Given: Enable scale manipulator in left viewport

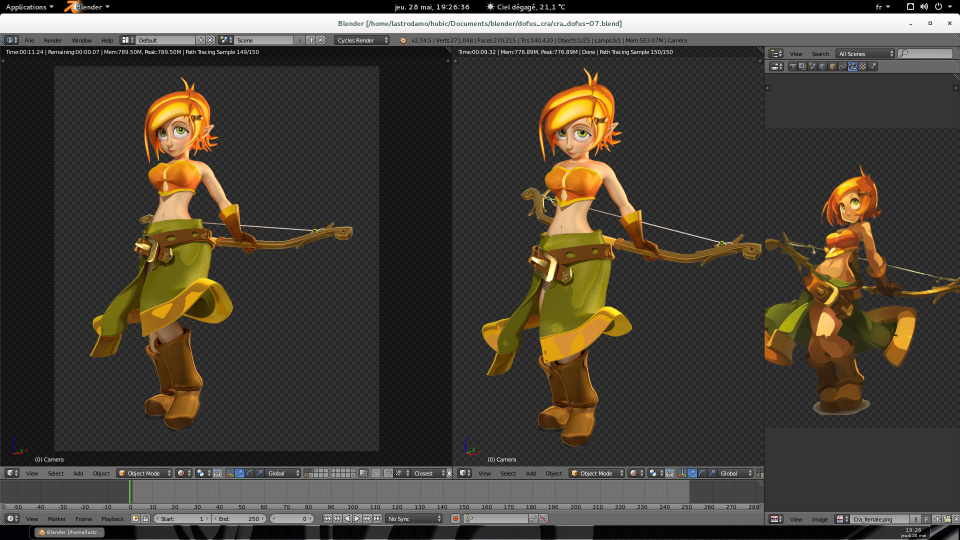Looking at the screenshot, I should click(x=259, y=473).
